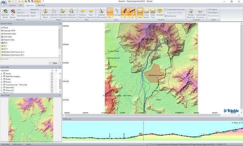Click the save icon in quick access toolbar
Viewport: 243px width, 146px height.
[9, 1]
